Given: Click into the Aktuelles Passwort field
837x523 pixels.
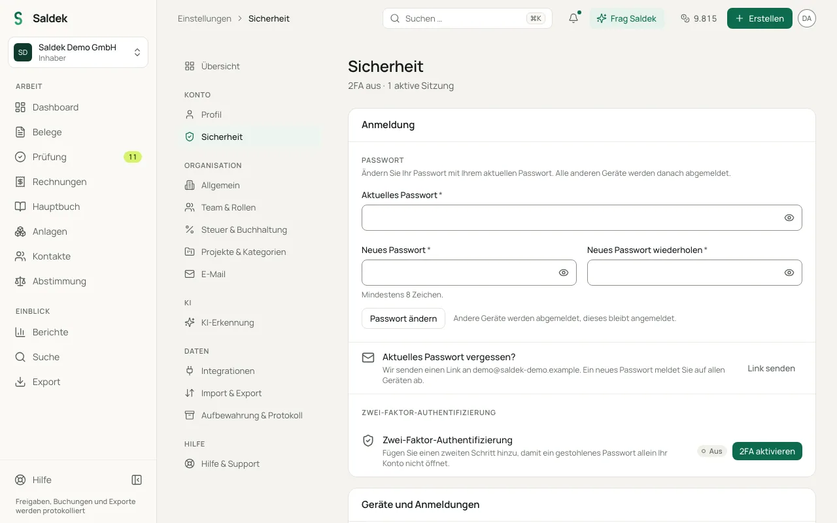Looking at the screenshot, I should pos(582,218).
